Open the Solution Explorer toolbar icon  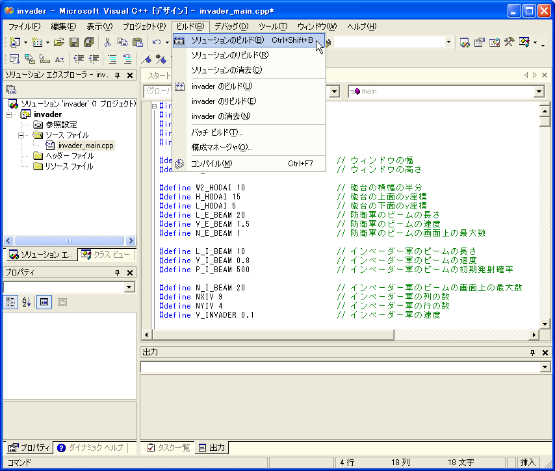coord(465,42)
